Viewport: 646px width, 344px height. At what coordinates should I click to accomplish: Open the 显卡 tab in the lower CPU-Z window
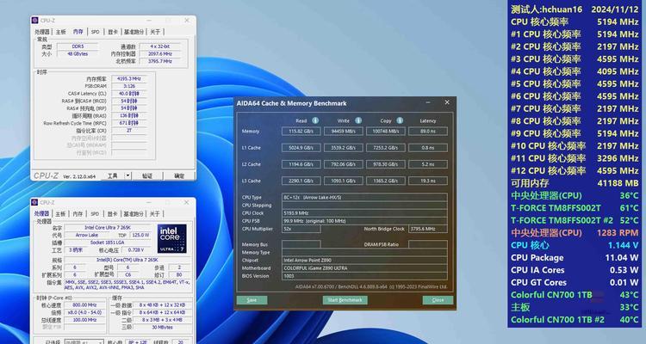pos(113,214)
